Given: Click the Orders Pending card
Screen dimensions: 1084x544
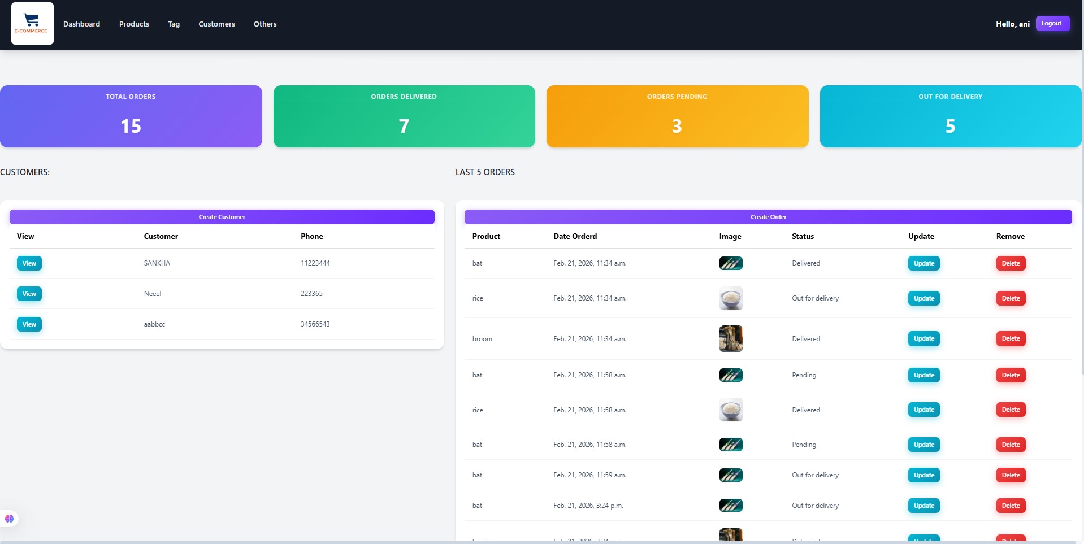Looking at the screenshot, I should coord(677,116).
